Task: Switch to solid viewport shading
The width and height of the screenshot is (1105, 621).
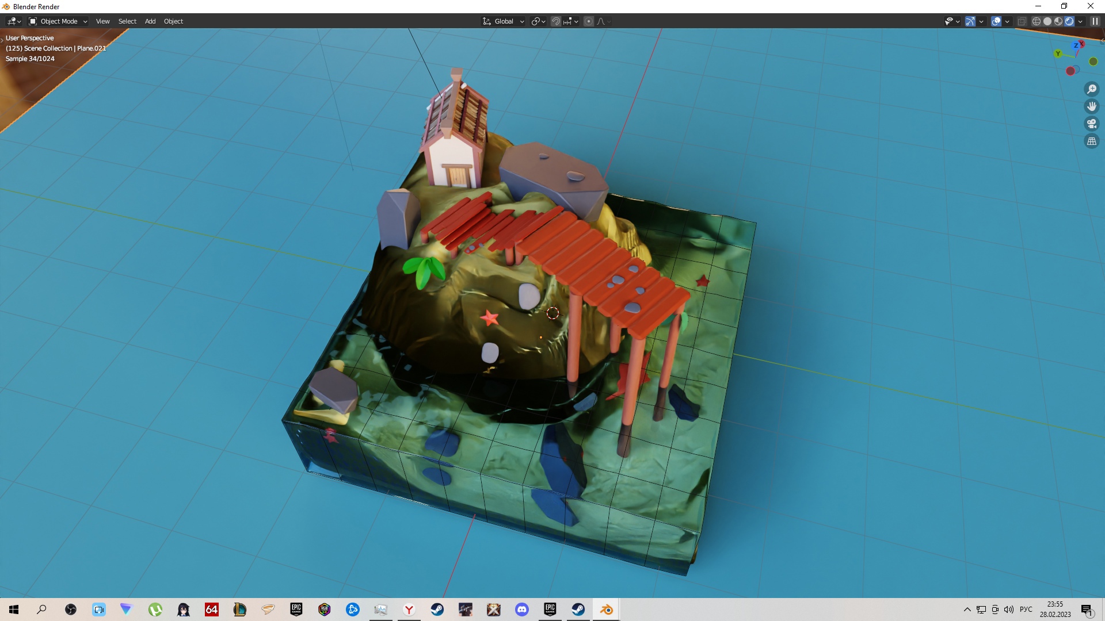Action: pos(1047,21)
